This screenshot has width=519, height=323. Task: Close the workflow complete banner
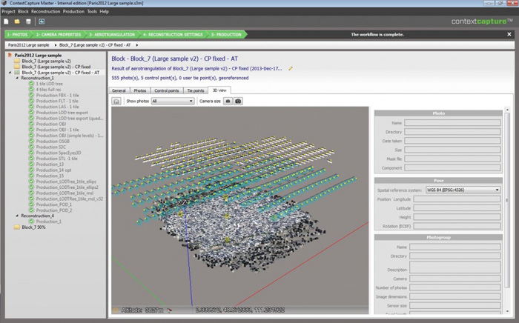pos(510,34)
